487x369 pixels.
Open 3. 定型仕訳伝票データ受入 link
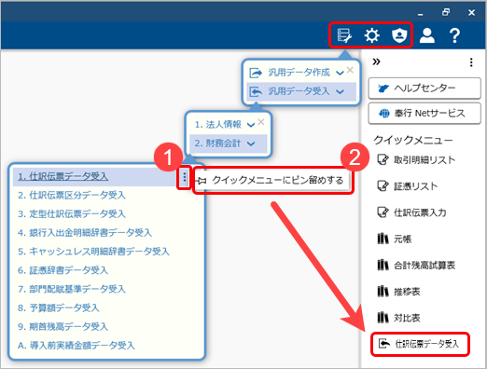point(72,214)
